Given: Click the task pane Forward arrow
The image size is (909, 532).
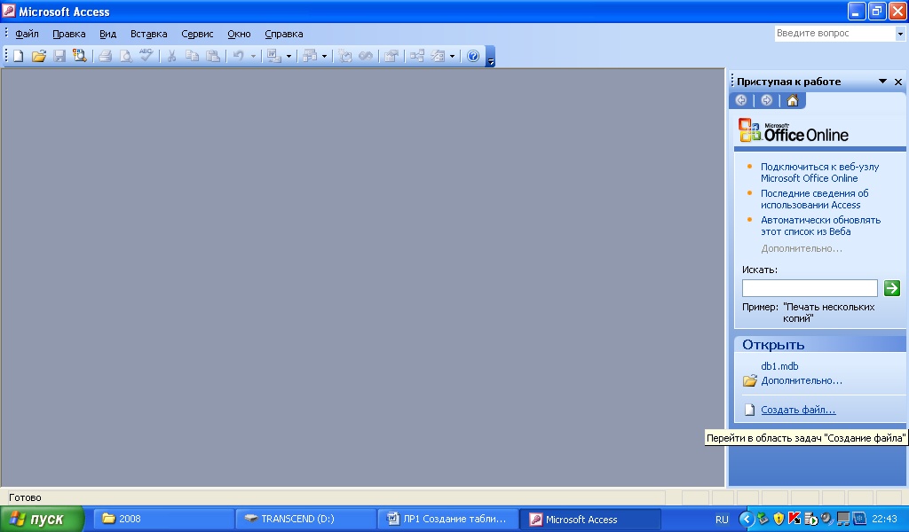Looking at the screenshot, I should (x=766, y=100).
